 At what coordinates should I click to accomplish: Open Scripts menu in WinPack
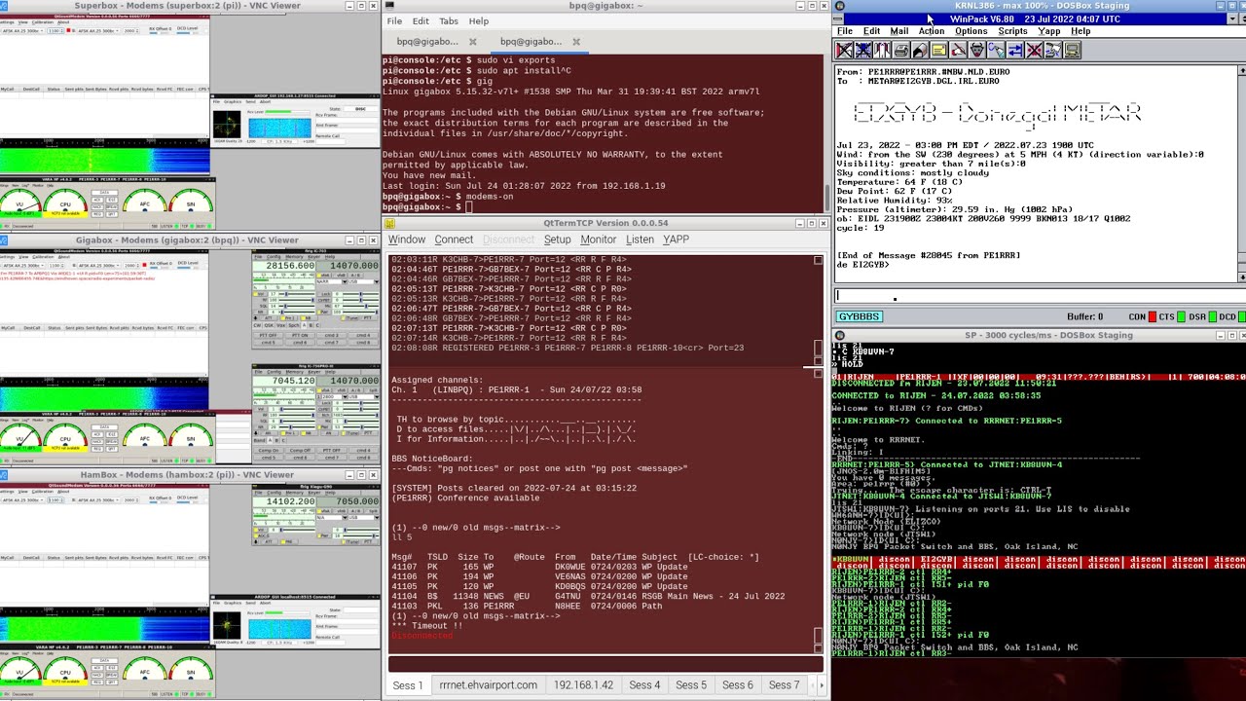point(1012,31)
